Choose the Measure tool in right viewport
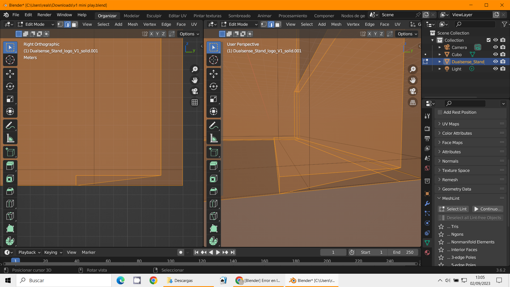Image resolution: width=510 pixels, height=287 pixels. pos(214,138)
